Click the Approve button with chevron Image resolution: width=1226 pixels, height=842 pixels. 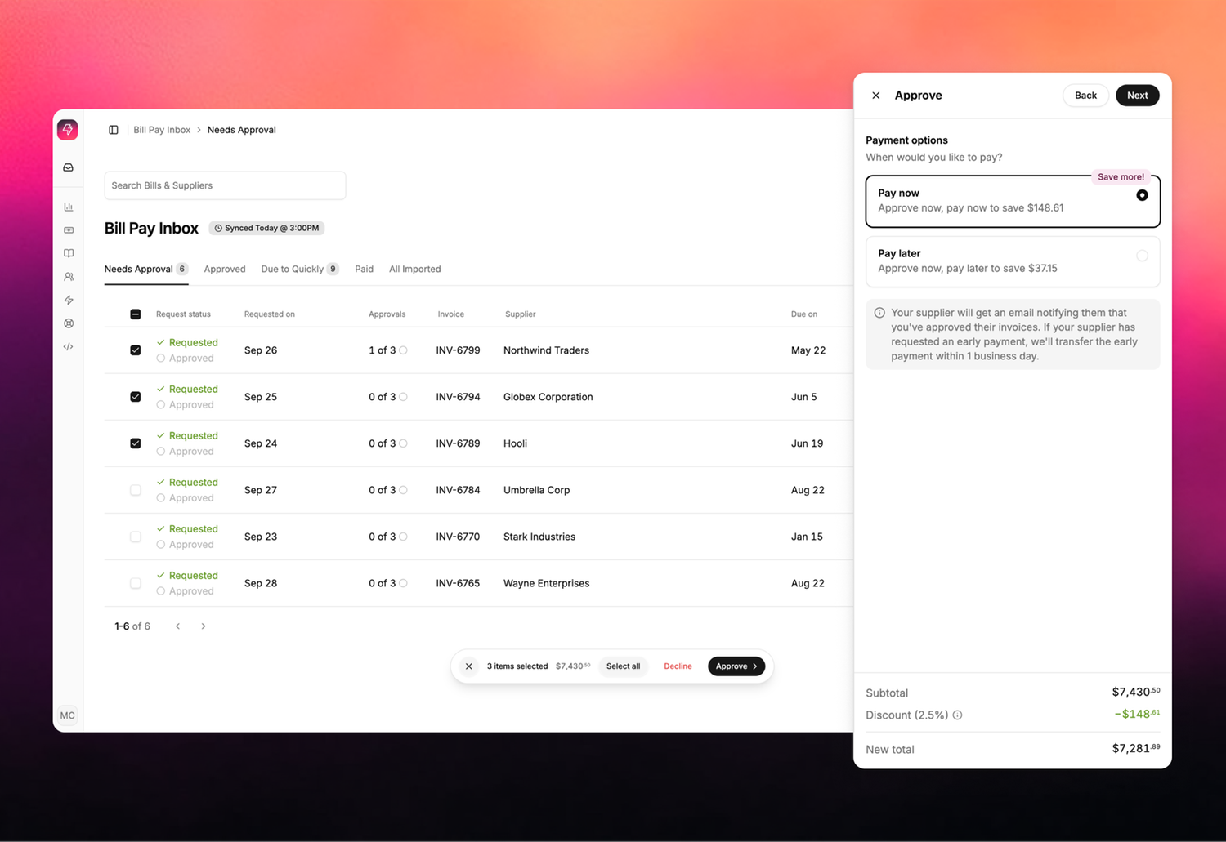(736, 666)
